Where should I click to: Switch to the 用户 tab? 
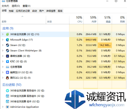click(x=41, y=11)
